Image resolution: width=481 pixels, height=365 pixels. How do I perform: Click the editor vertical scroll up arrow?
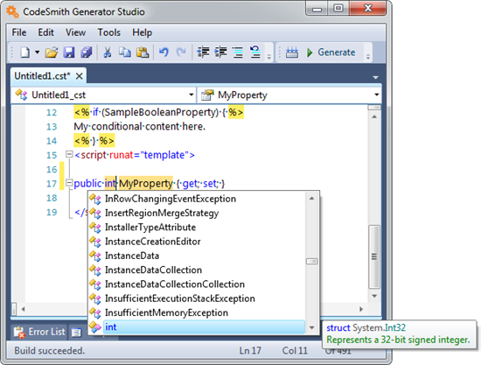pyautogui.click(x=374, y=116)
